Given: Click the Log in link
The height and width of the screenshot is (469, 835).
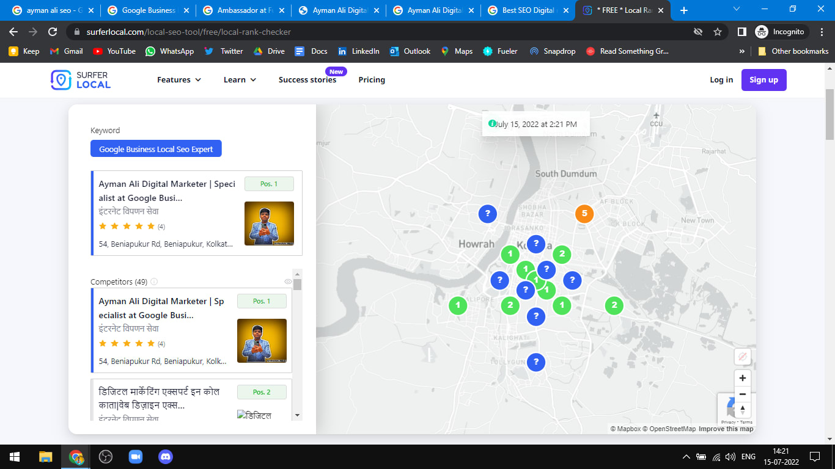Looking at the screenshot, I should [721, 80].
